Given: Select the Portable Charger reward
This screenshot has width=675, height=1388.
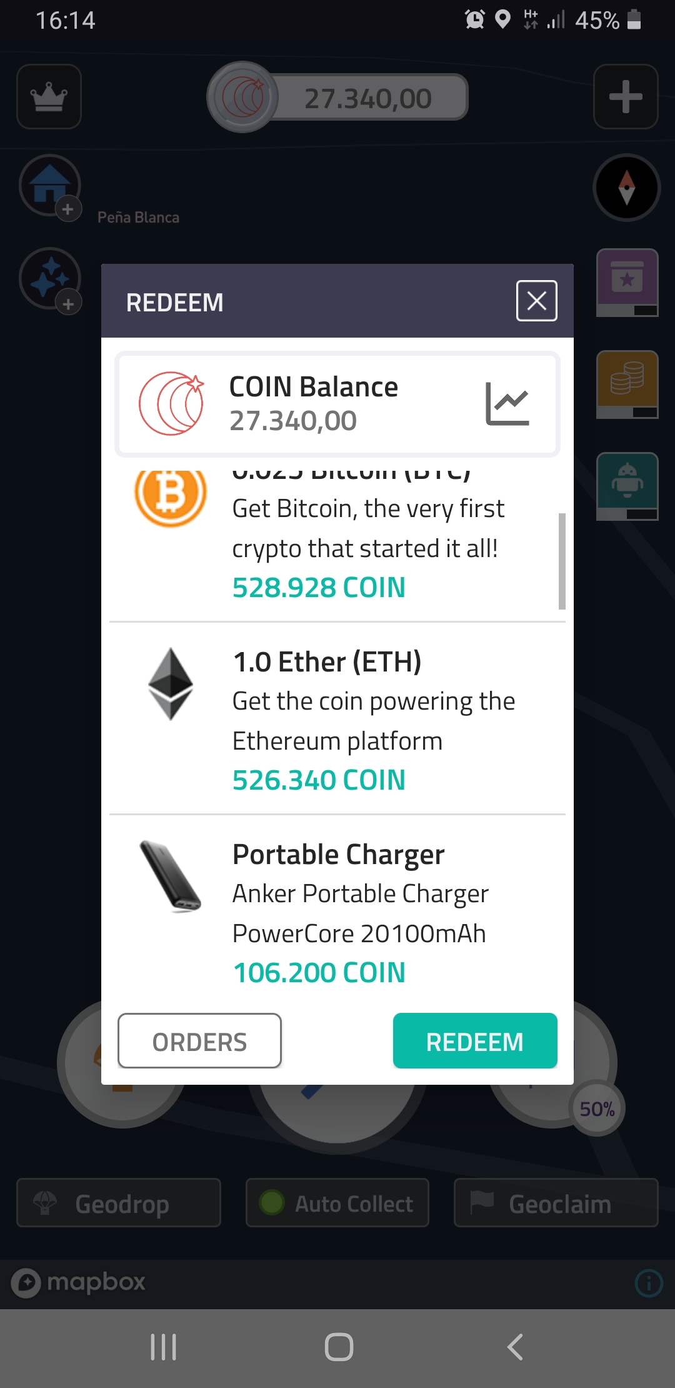Looking at the screenshot, I should click(x=337, y=911).
